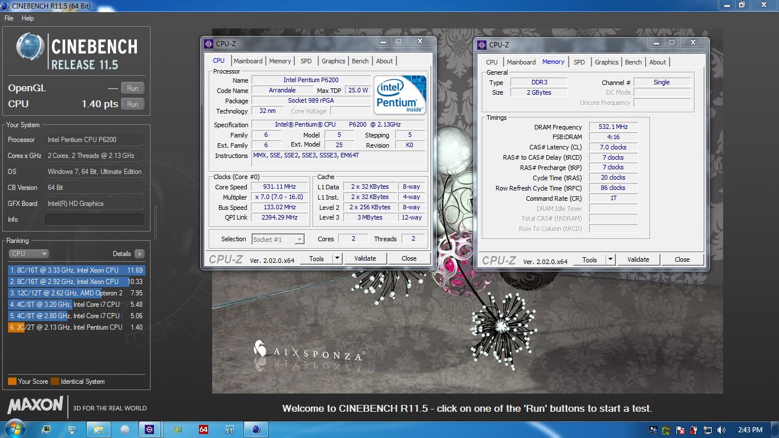Click Tools button in right CPU-Z window
The height and width of the screenshot is (438, 779).
pyautogui.click(x=590, y=259)
